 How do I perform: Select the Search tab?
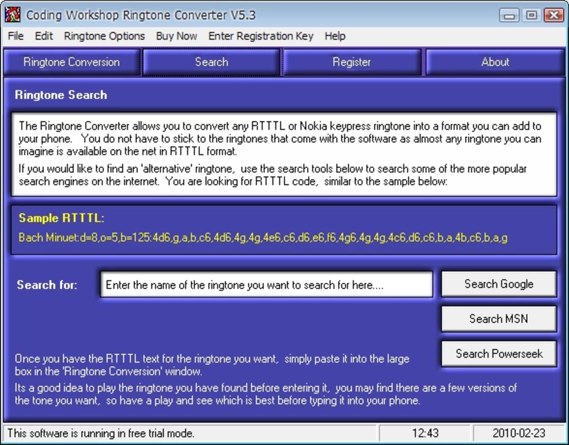[211, 62]
